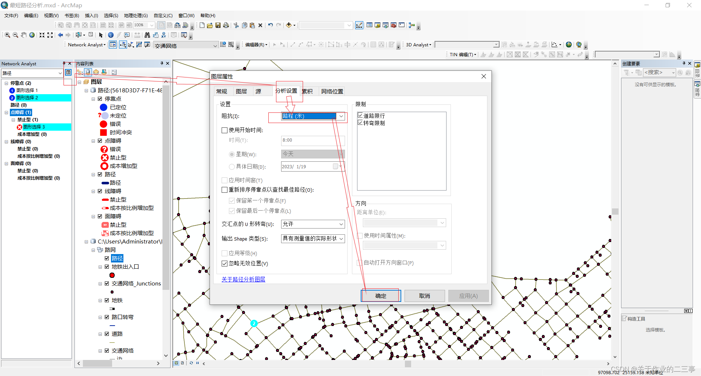701x376 pixels.
Task: Open the 阻抗 impedance dropdown
Action: click(x=341, y=116)
